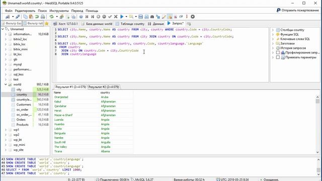The height and width of the screenshot is (181, 322).
Task: Click the Cancel editing X icon
Action: point(116,17)
